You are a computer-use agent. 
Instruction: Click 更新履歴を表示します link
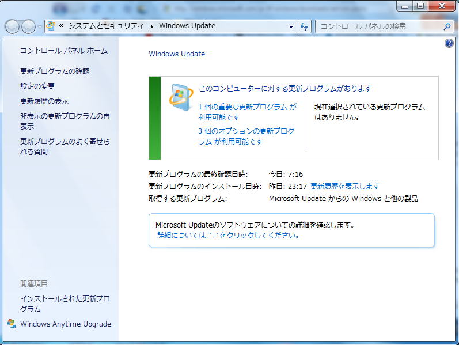click(344, 186)
